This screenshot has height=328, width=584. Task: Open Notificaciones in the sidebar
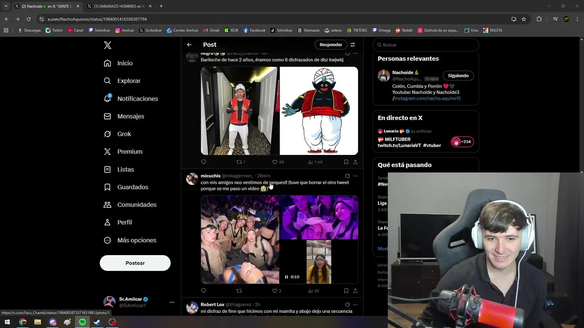pos(130,98)
